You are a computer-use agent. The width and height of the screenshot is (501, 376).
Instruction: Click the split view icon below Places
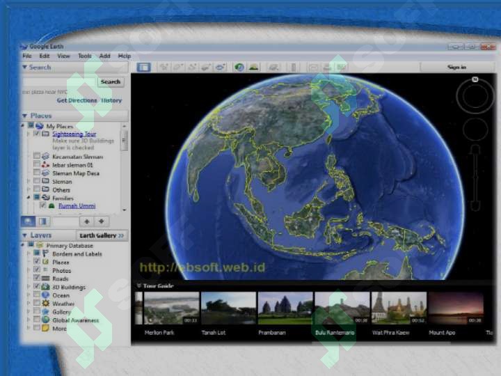tap(42, 221)
